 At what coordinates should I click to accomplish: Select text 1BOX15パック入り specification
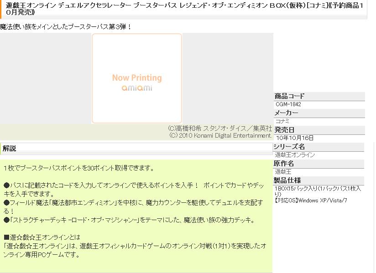point(318,191)
